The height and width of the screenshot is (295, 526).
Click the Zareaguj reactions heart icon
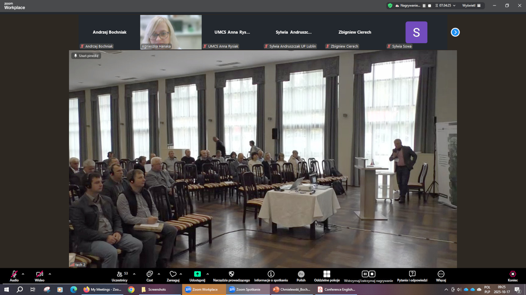173,274
